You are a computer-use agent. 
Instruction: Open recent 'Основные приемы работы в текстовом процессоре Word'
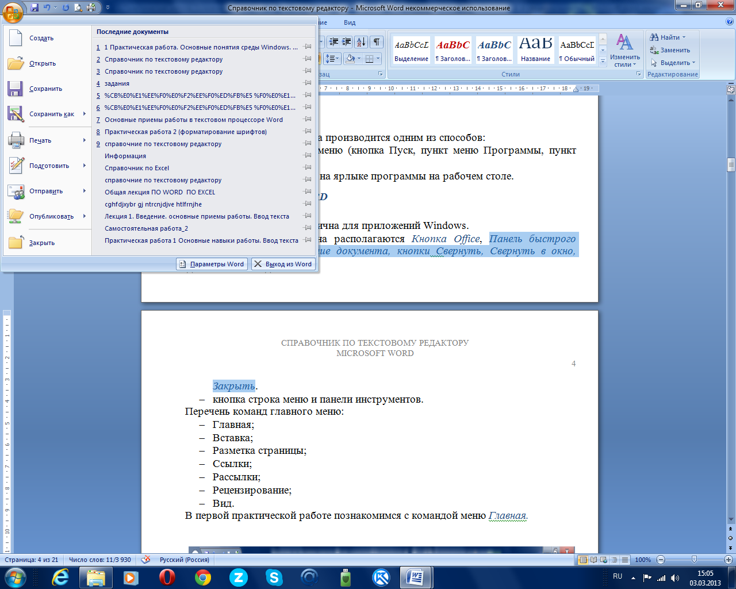(x=194, y=120)
